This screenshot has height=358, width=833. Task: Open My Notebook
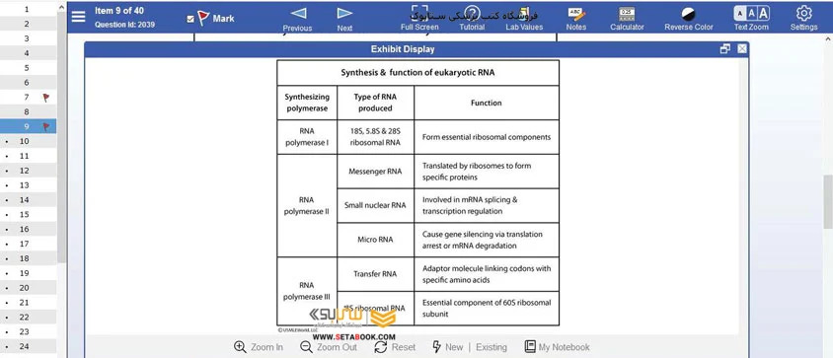click(x=557, y=347)
